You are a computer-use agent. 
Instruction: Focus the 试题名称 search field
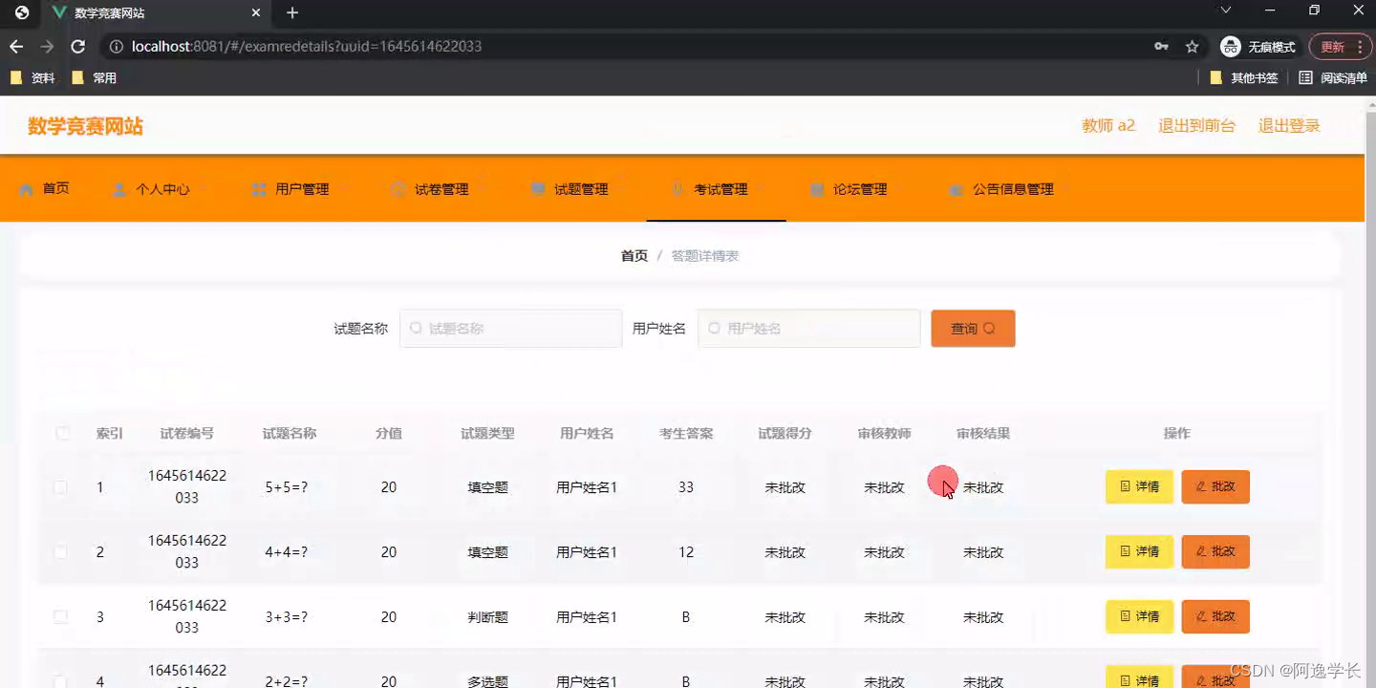(x=510, y=329)
